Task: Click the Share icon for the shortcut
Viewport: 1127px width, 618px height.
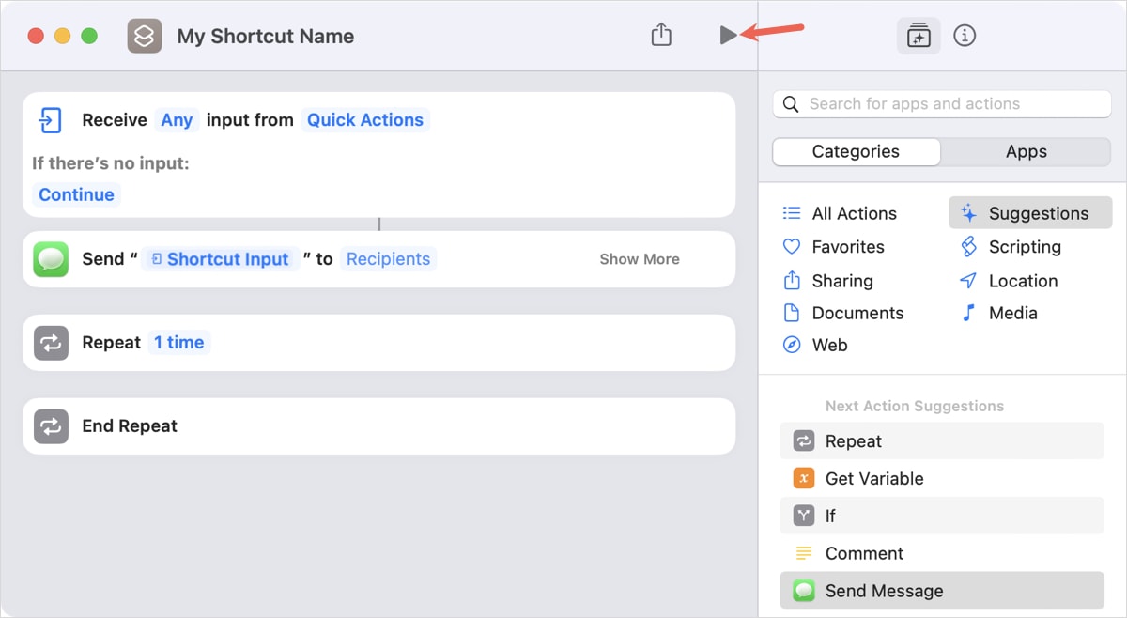Action: pyautogui.click(x=660, y=34)
